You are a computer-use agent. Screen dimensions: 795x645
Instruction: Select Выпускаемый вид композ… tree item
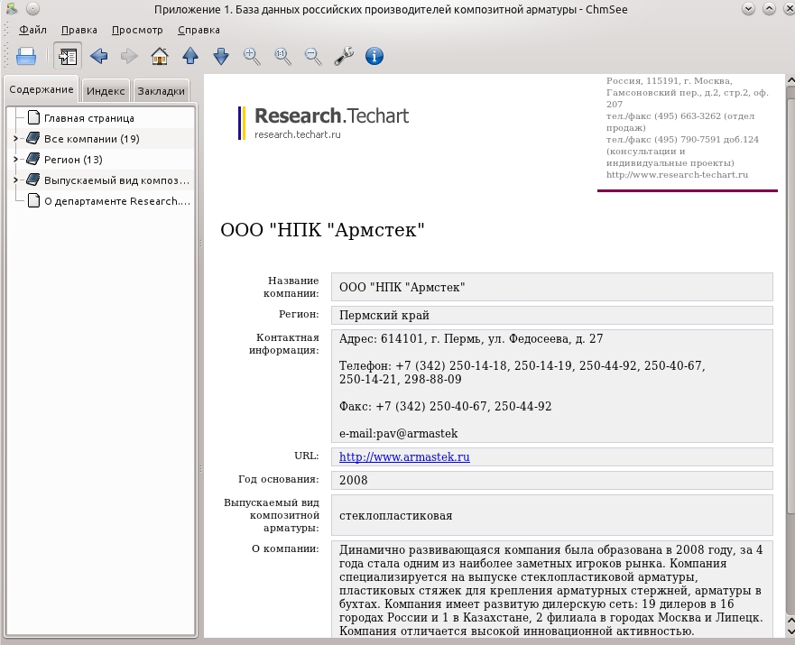[116, 180]
